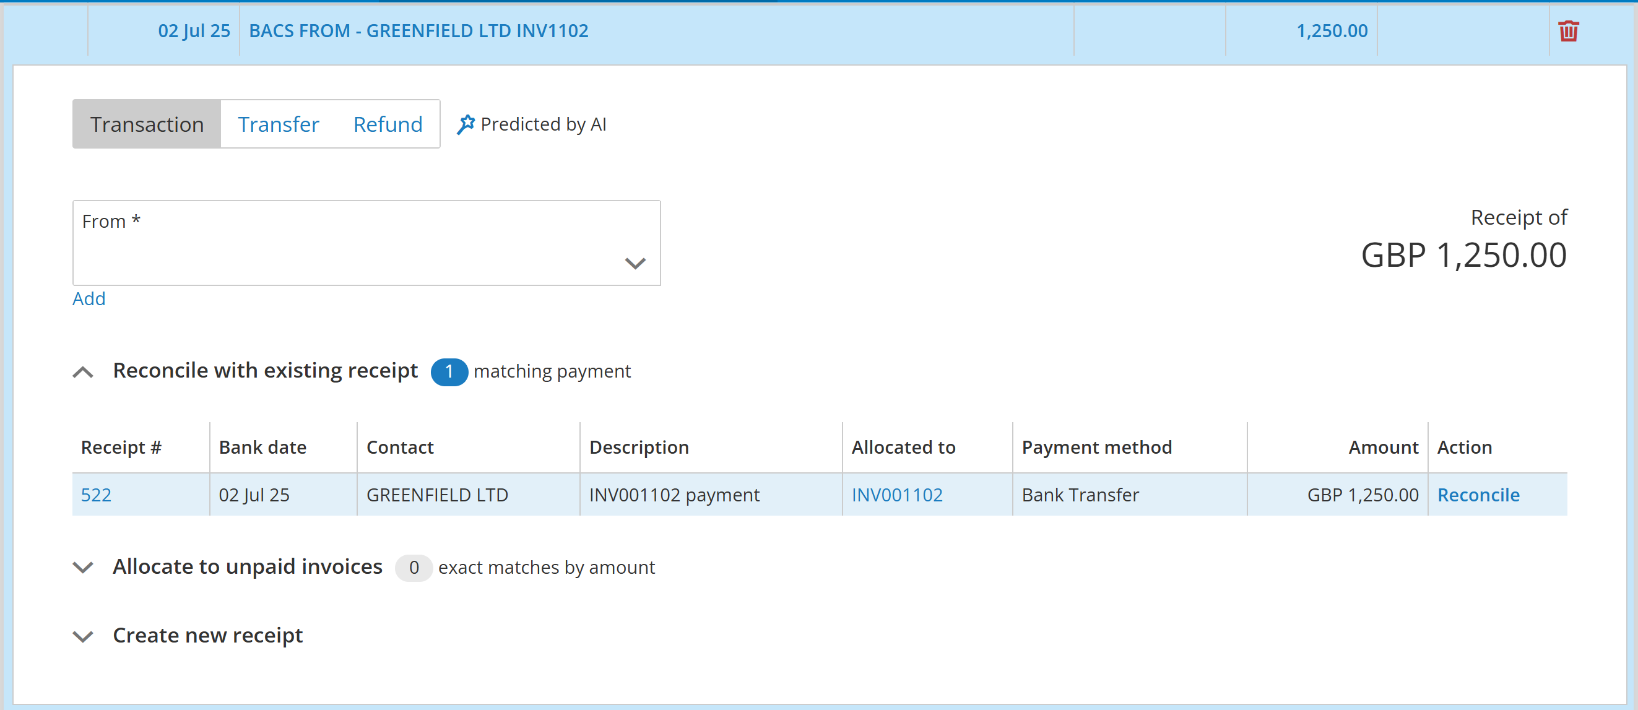Click the 0 exact matches badge
The width and height of the screenshot is (1638, 710).
tap(414, 568)
